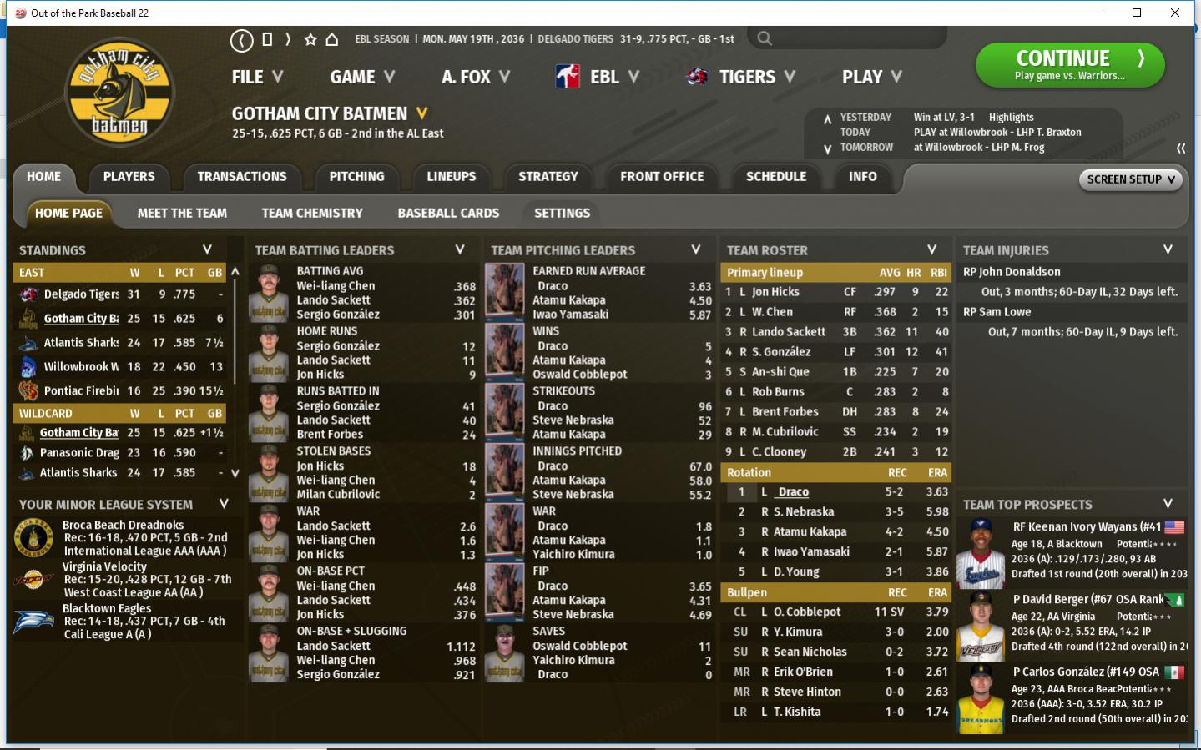This screenshot has width=1201, height=750.
Task: Open the PITCHING tab
Action: click(357, 177)
